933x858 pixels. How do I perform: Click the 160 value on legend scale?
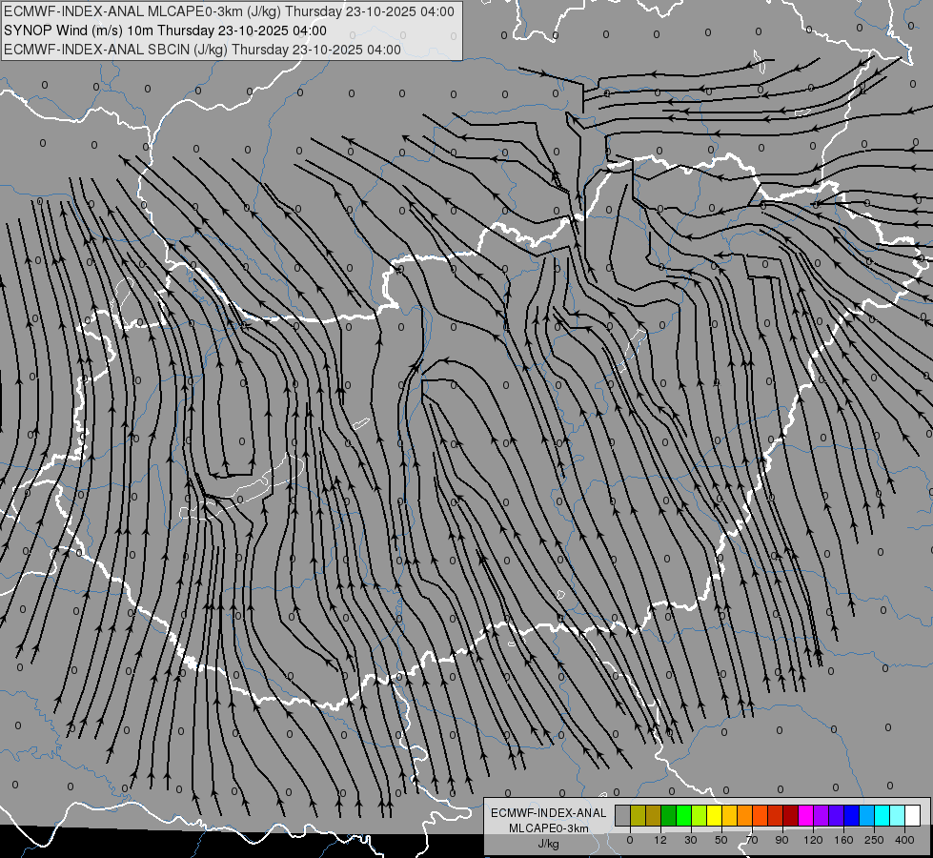(843, 840)
